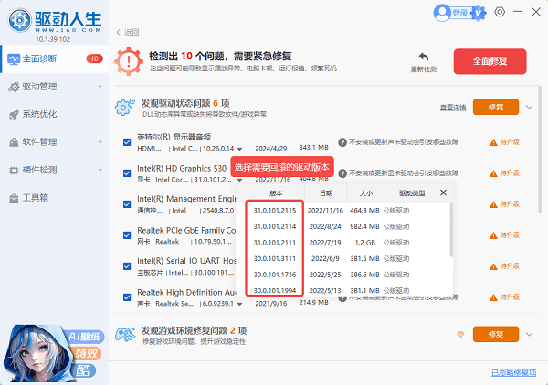Click the orange diamond VIP icon beside 修复

pos(460,335)
